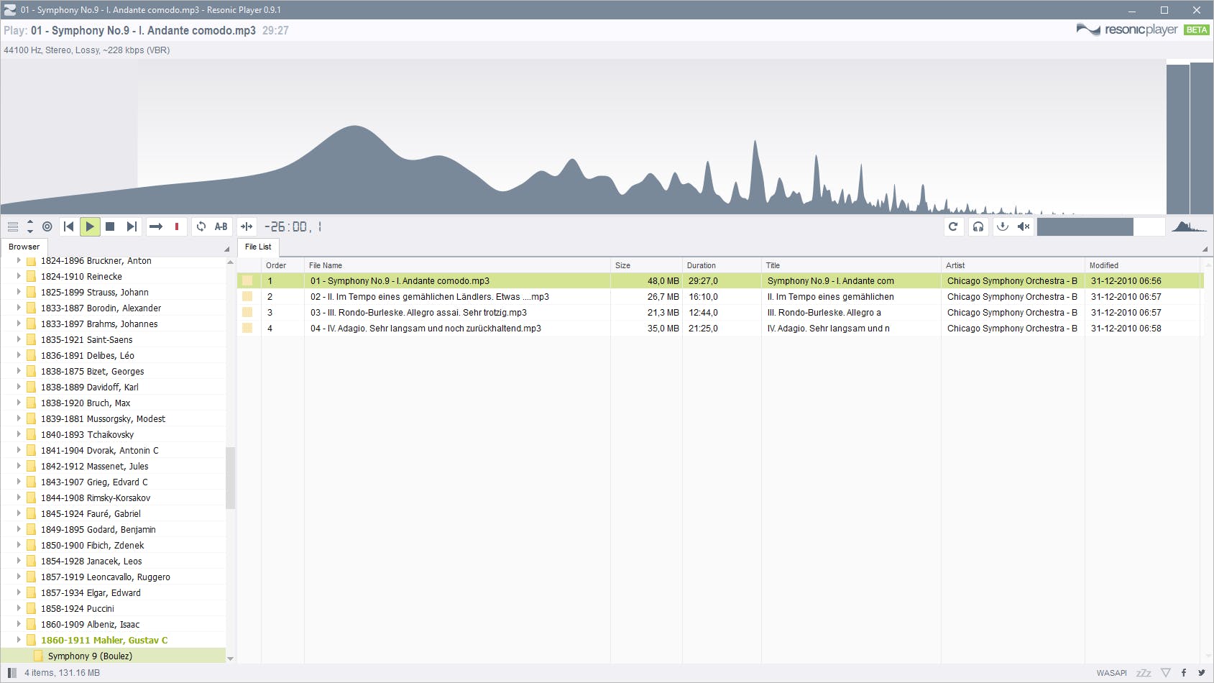This screenshot has height=683, width=1214.
Task: Seek within the waveform display
Action: (583, 137)
